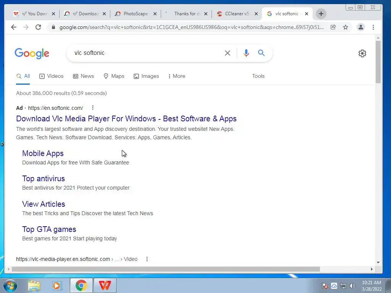Viewport: 391px width, 293px height.
Task: Close the CCleaner tab
Action: click(x=256, y=14)
